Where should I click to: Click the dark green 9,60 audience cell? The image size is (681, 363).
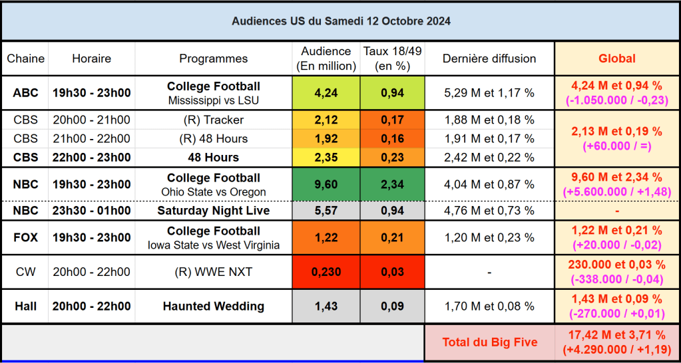(326, 184)
